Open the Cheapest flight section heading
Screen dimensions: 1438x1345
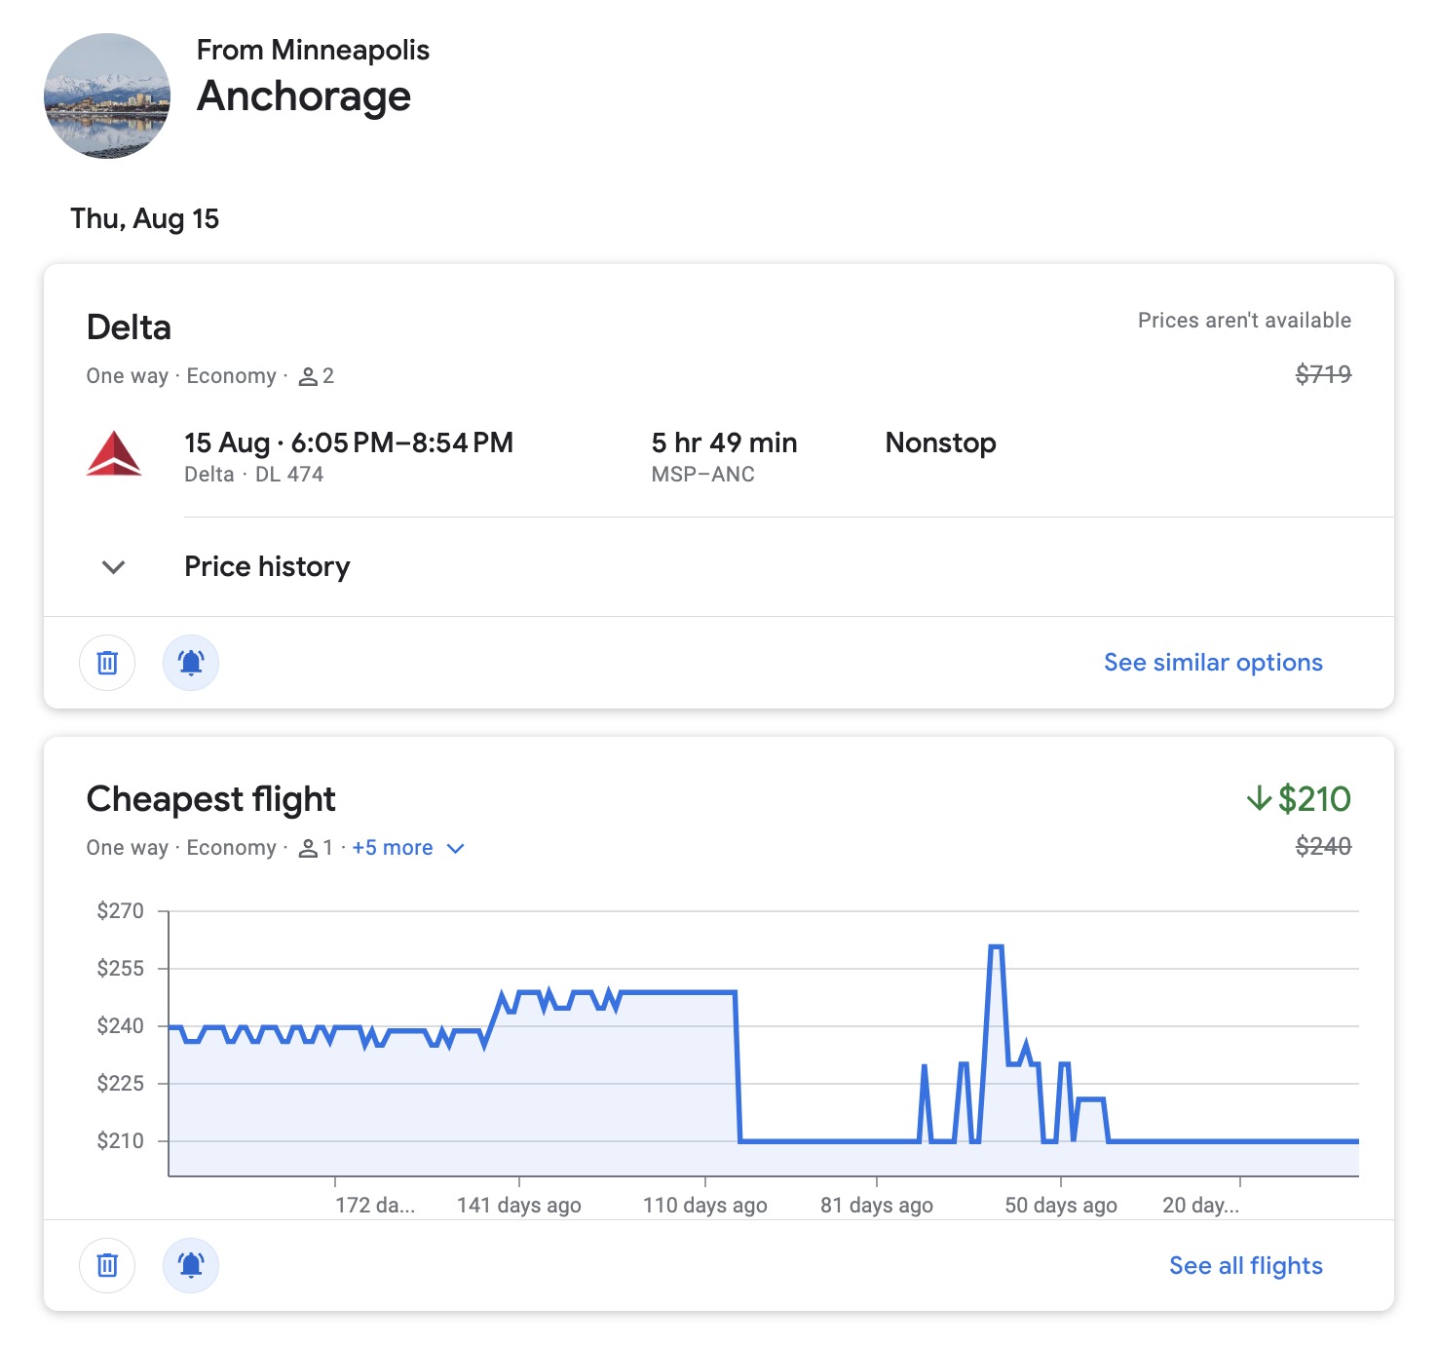210,798
